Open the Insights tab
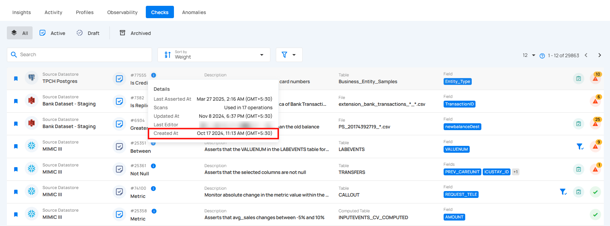Image resolution: width=610 pixels, height=226 pixels. (x=22, y=12)
